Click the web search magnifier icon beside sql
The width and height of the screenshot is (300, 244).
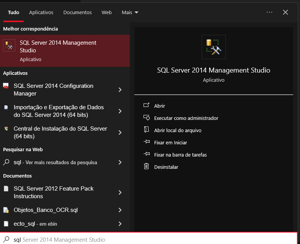click(6, 162)
